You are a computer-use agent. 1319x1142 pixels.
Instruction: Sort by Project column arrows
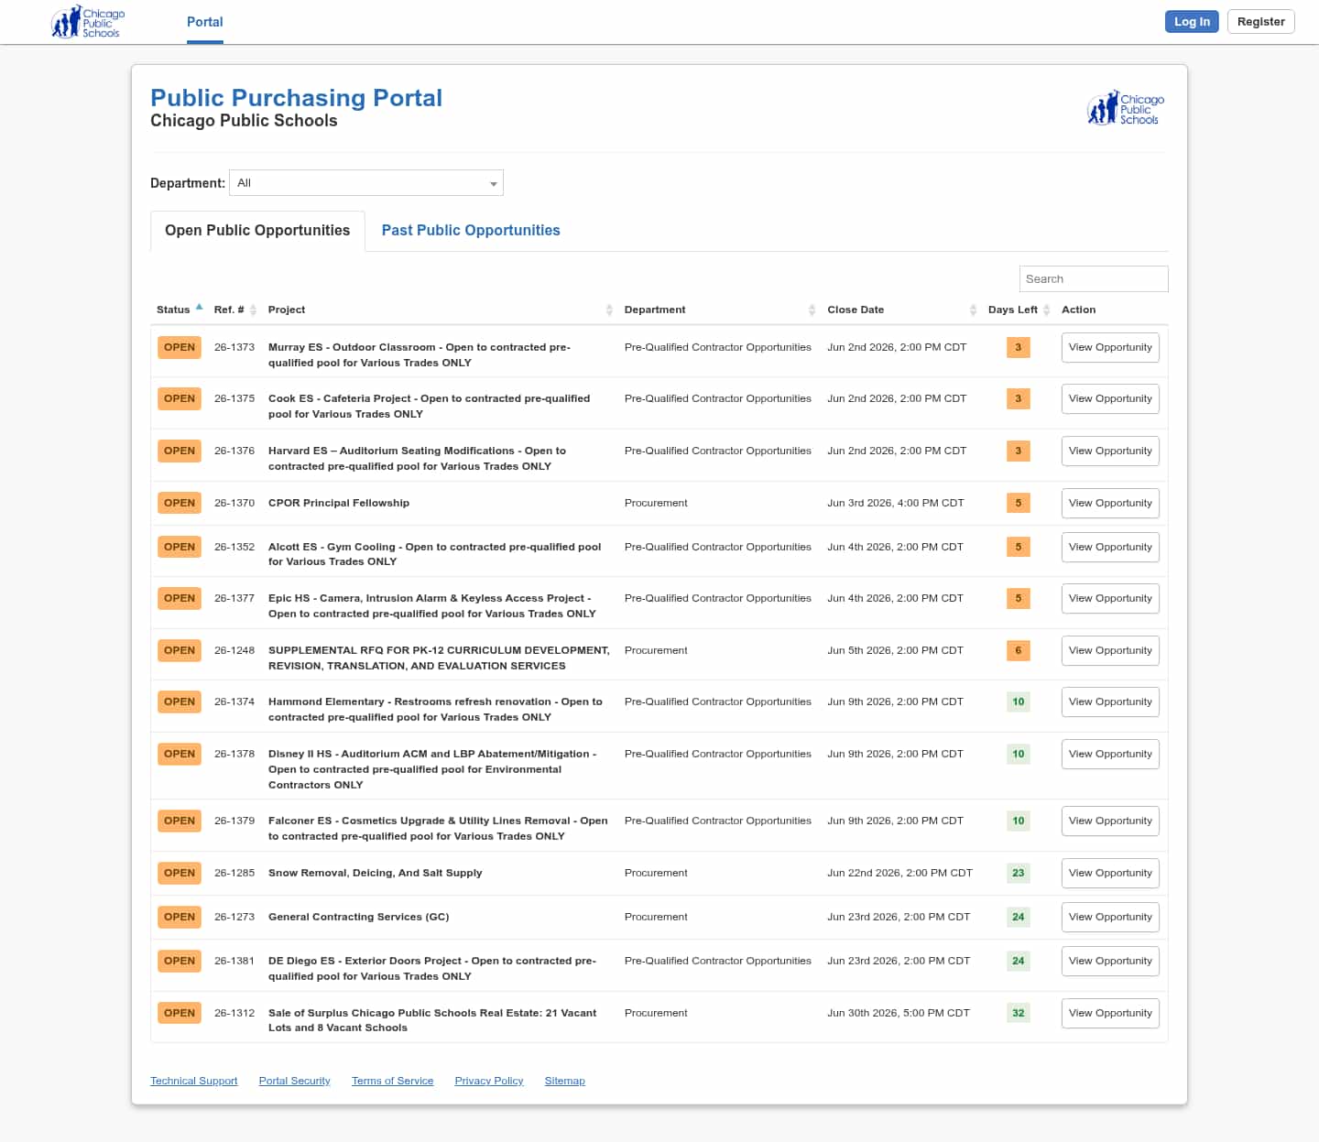[609, 310]
